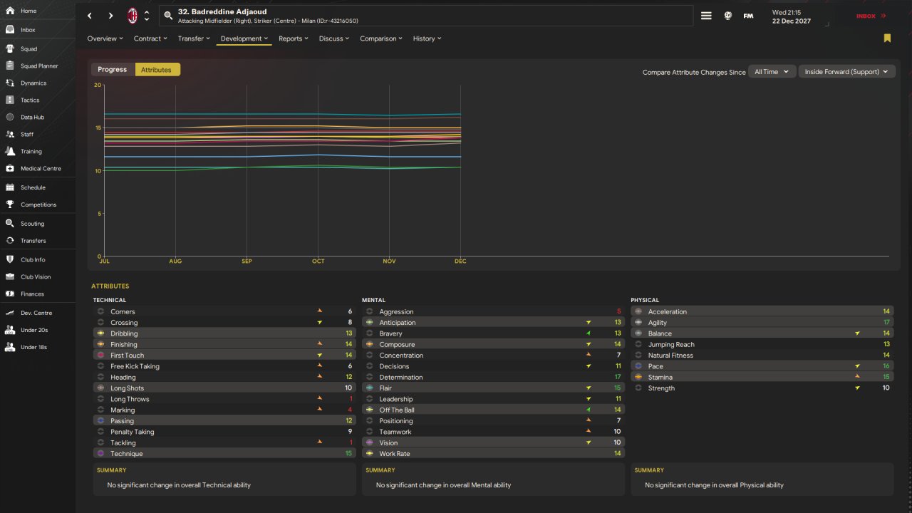Open the hamburger menu icon
This screenshot has height=513, width=912.
tap(706, 16)
